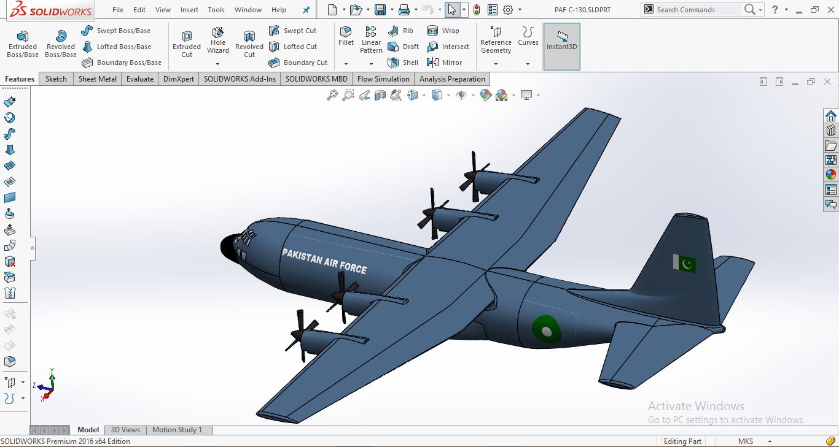Click Zoom to Area magnifier icon
The height and width of the screenshot is (447, 839).
348,95
